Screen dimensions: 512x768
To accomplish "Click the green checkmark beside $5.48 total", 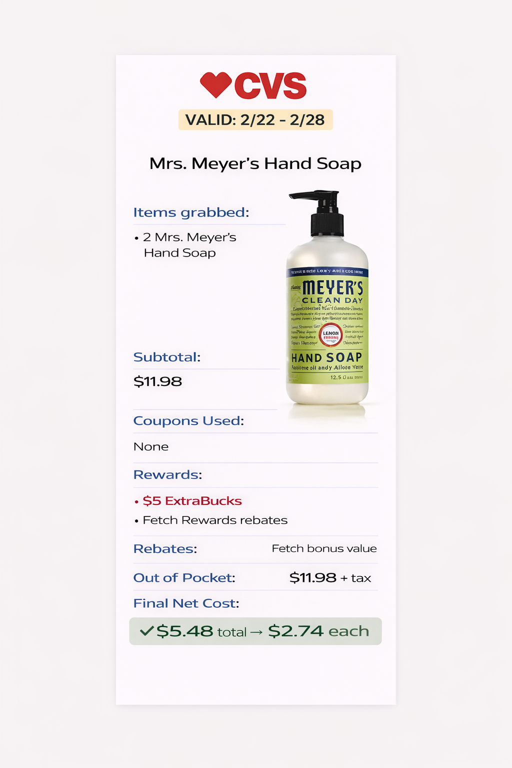I will tap(146, 631).
